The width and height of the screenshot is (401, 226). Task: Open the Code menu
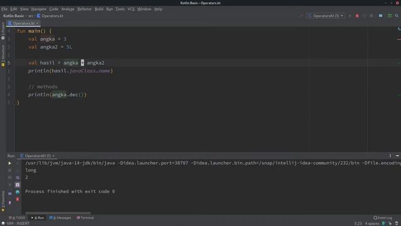pyautogui.click(x=54, y=9)
